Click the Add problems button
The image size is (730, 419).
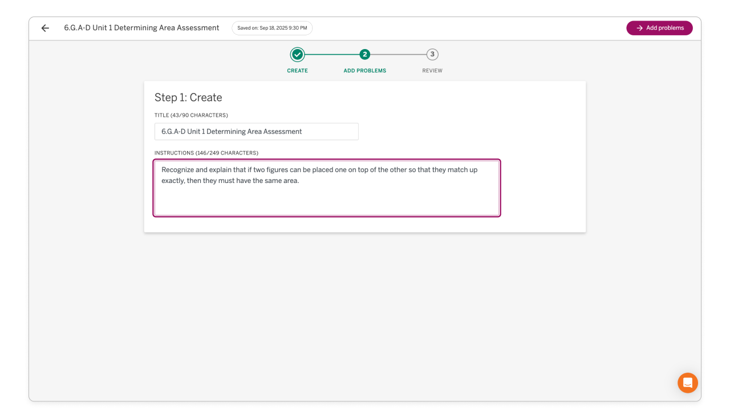659,28
